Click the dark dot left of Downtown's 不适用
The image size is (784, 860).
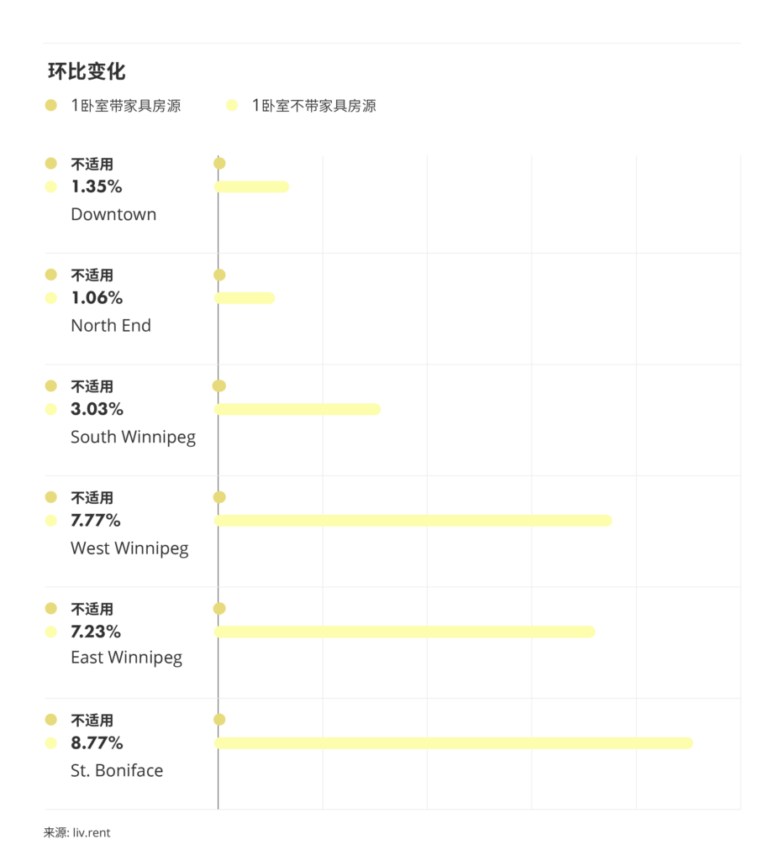click(x=51, y=164)
